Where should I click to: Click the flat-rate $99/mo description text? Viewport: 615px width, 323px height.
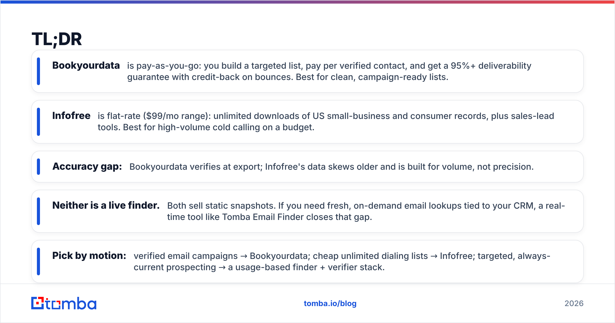click(326, 122)
